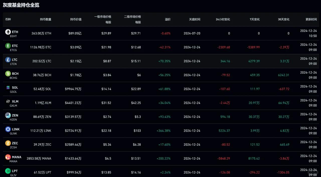321x177 pixels.
Task: Click the green ETC coin icon
Action: 8,46
